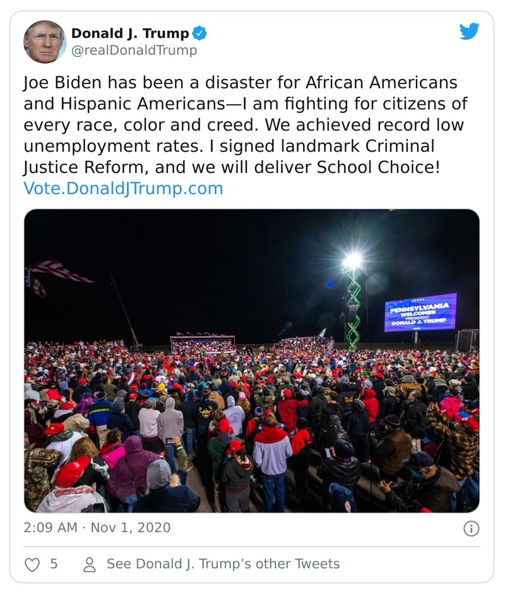Image resolution: width=505 pixels, height=597 pixels.
Task: Like the tweet with heart icon
Action: (32, 564)
